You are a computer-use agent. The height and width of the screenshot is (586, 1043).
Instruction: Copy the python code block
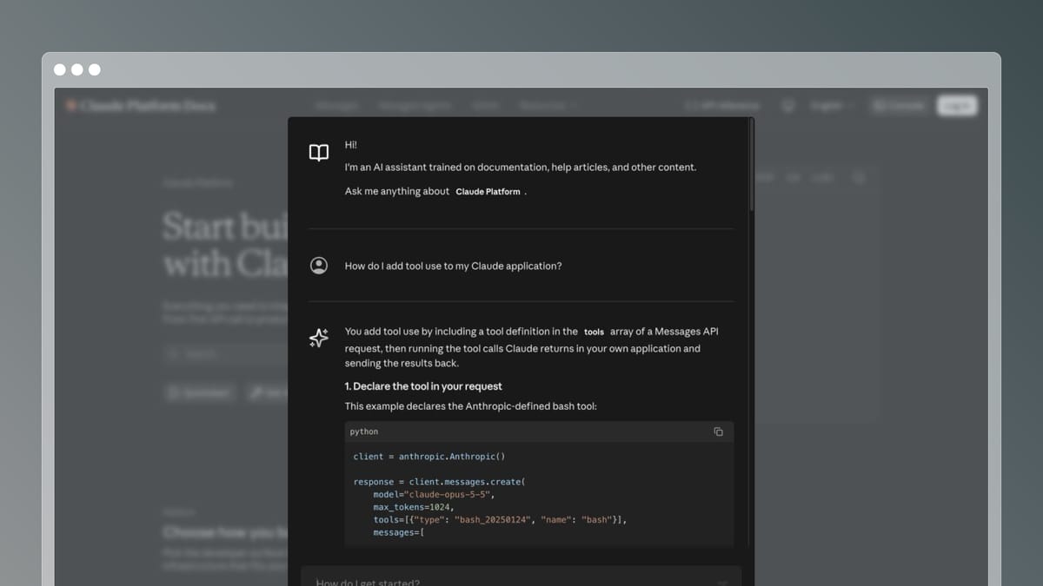[x=718, y=431]
